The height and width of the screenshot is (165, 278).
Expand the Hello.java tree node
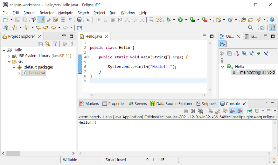[19, 73]
